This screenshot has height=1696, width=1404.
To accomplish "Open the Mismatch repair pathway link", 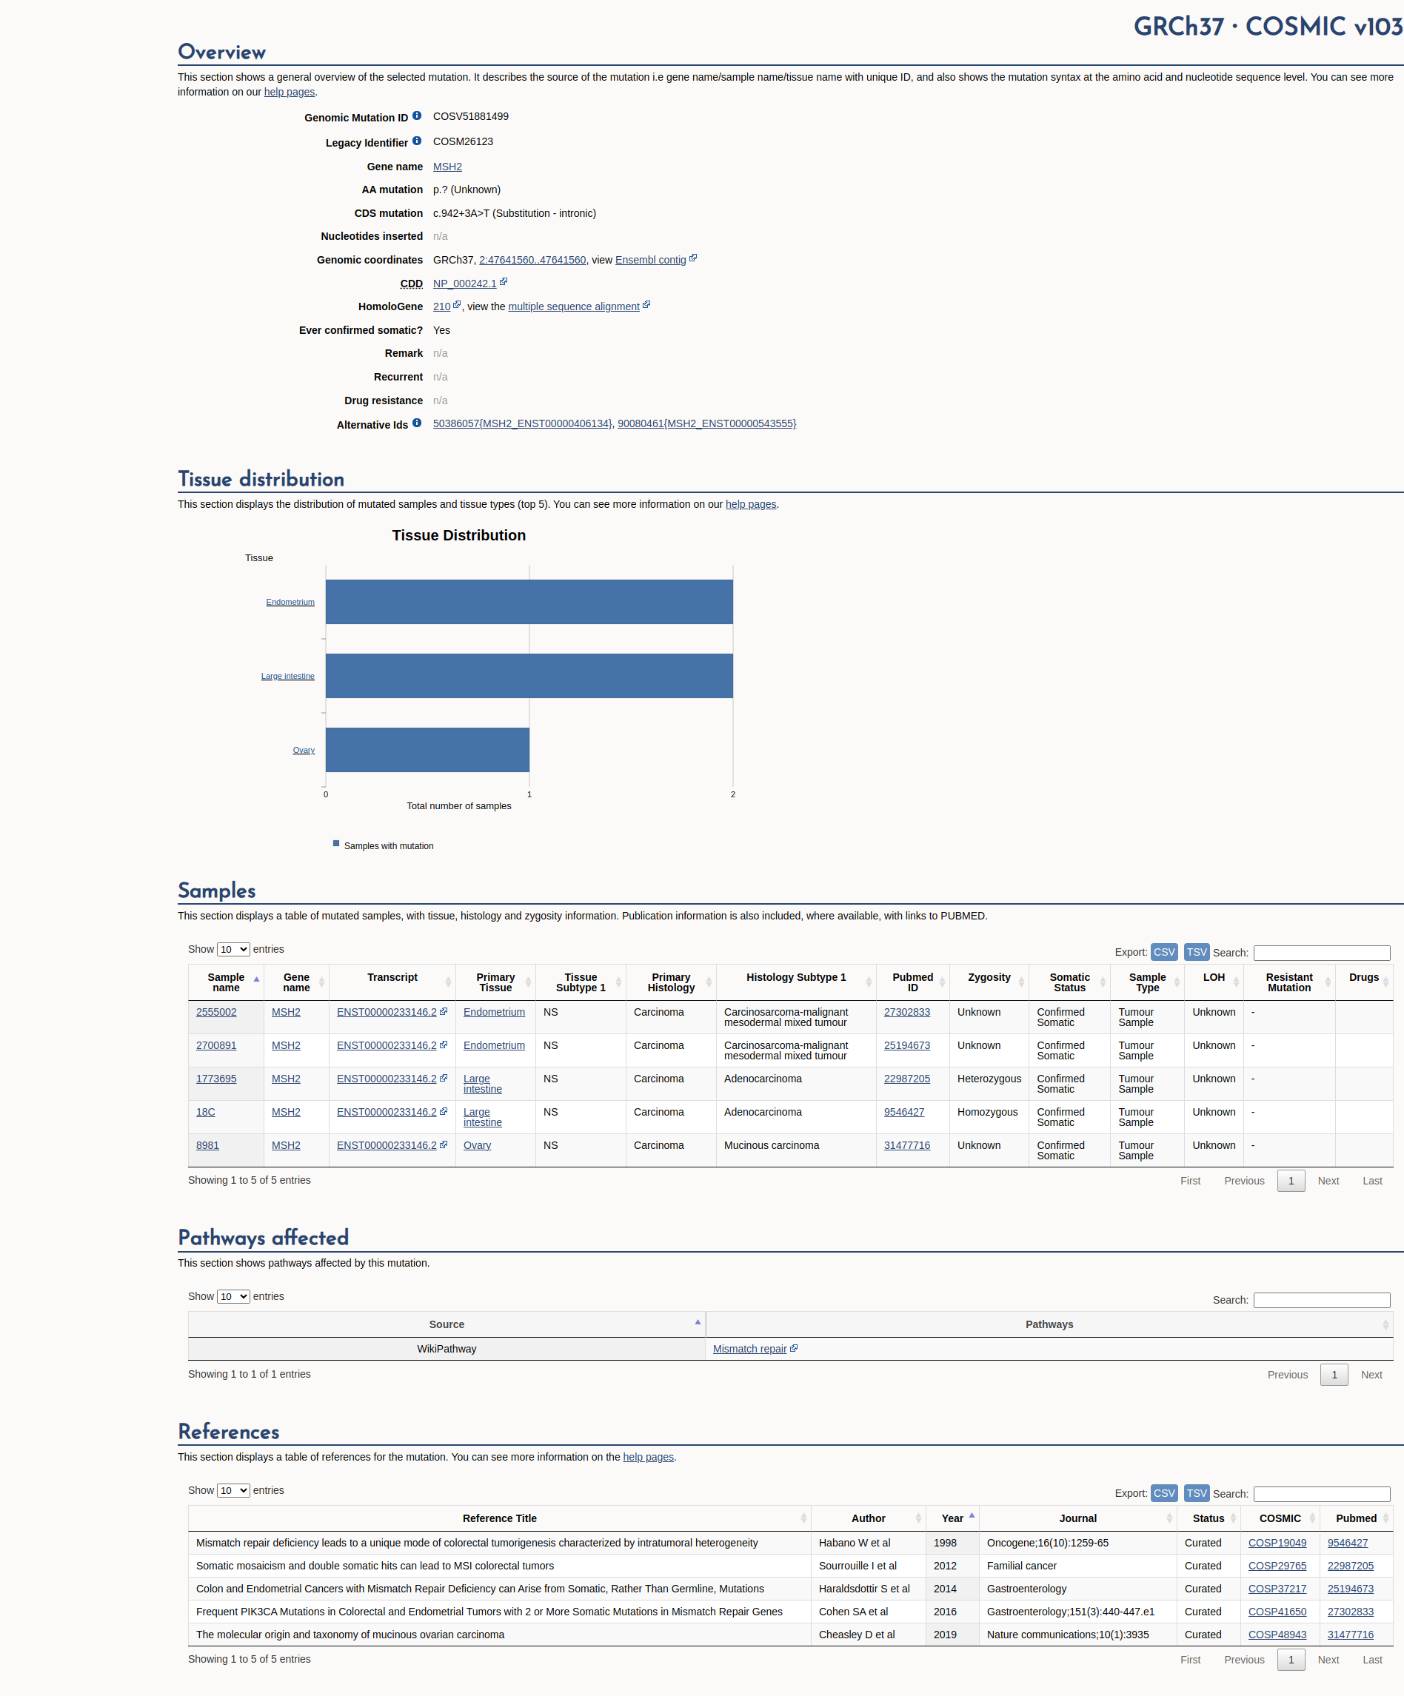I will (749, 1349).
